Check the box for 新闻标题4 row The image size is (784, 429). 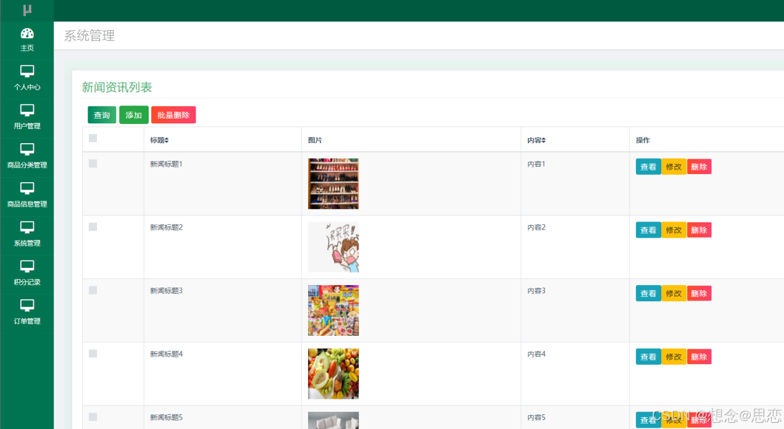coord(93,354)
